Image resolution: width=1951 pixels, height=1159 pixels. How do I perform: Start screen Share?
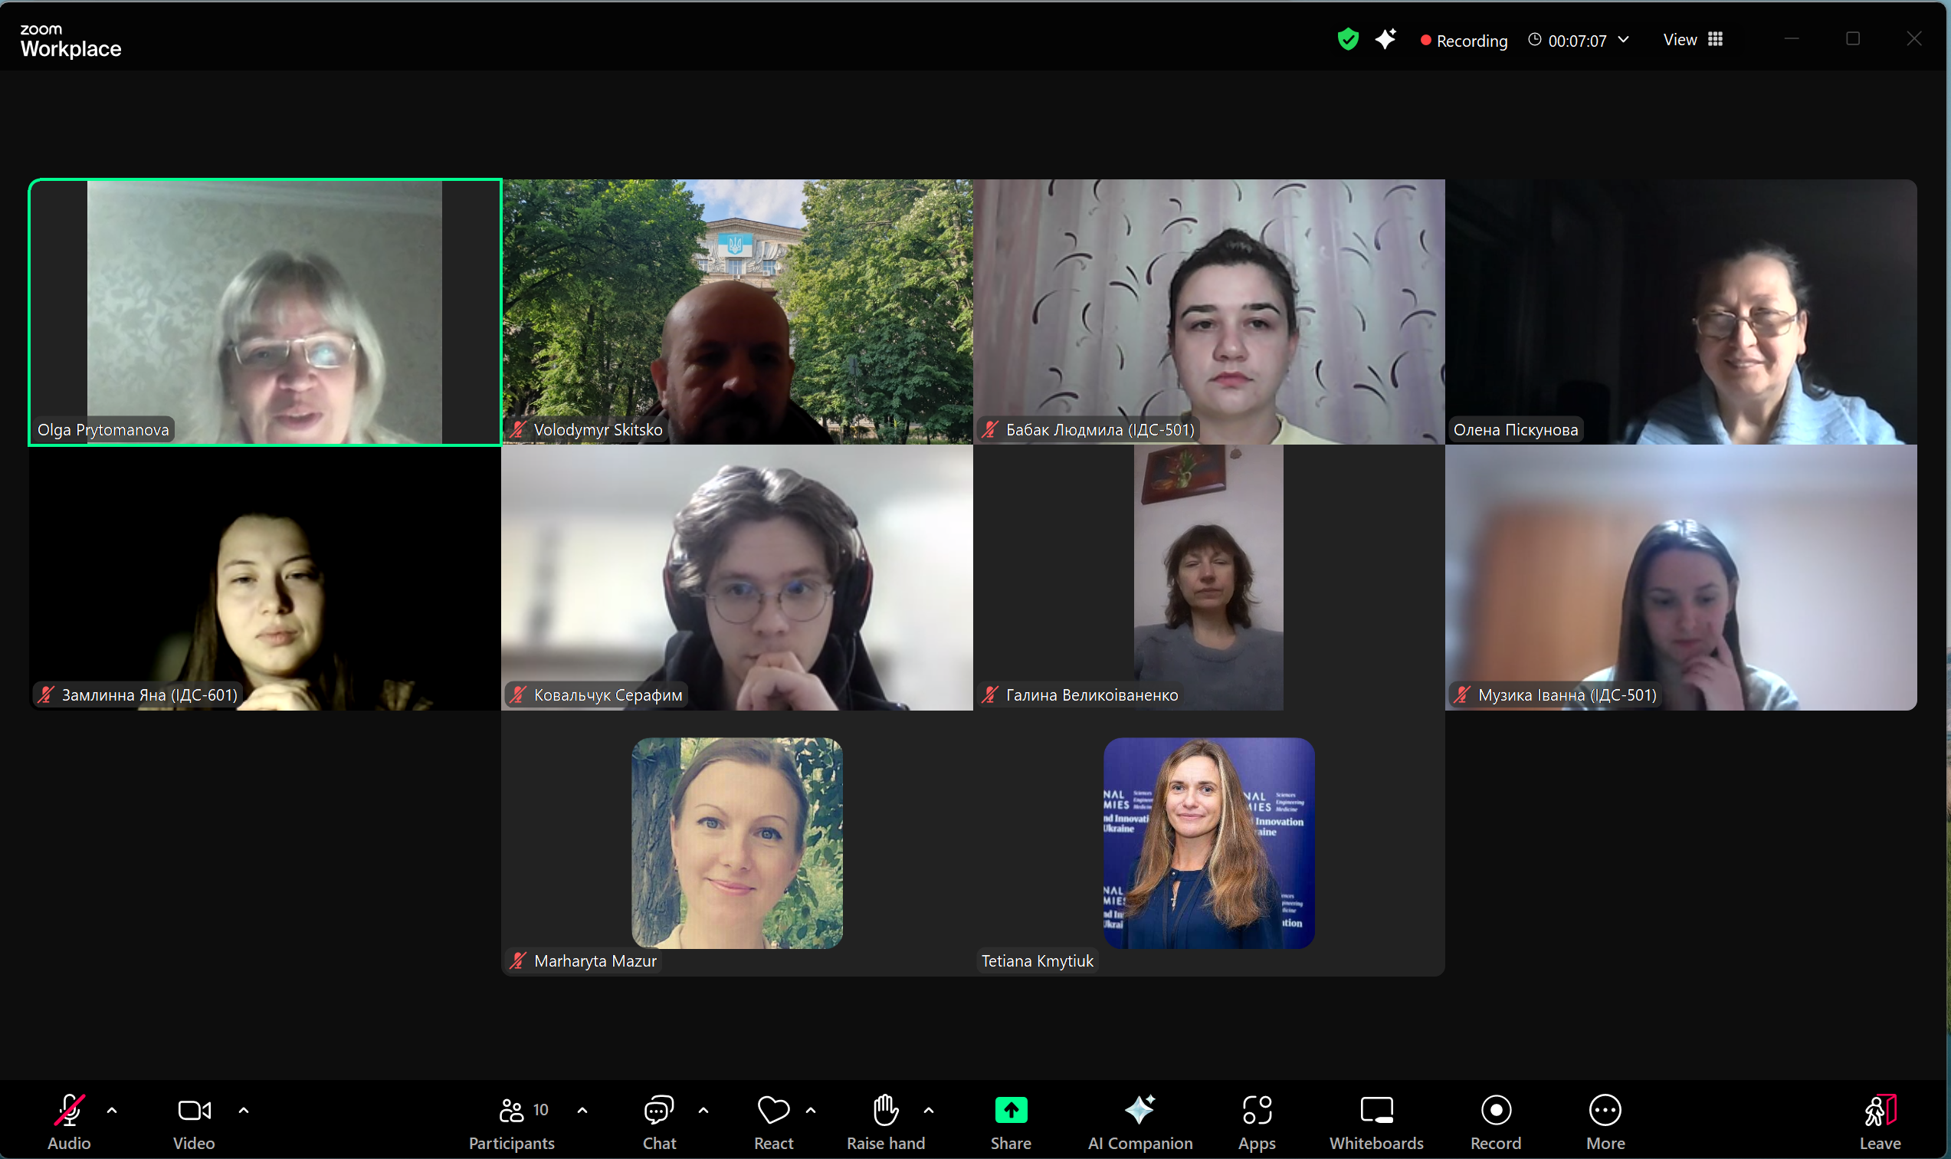1010,1121
